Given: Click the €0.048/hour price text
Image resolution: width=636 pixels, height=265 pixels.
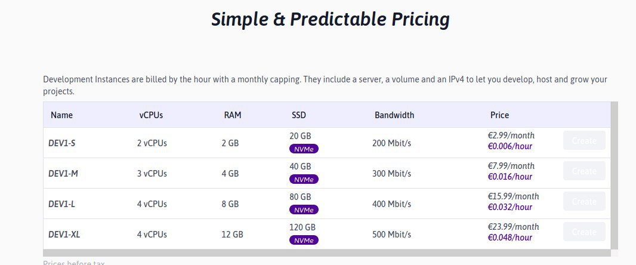Looking at the screenshot, I should [510, 238].
